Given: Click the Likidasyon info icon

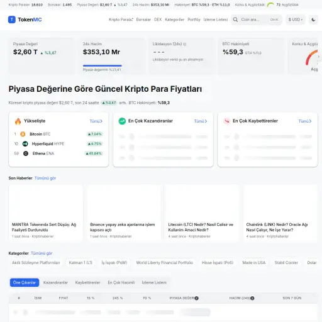Looking at the screenshot, I should pyautogui.click(x=185, y=44).
